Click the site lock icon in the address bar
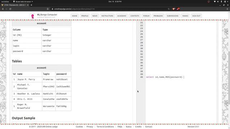This screenshot has width=230, height=129. click(52, 9)
